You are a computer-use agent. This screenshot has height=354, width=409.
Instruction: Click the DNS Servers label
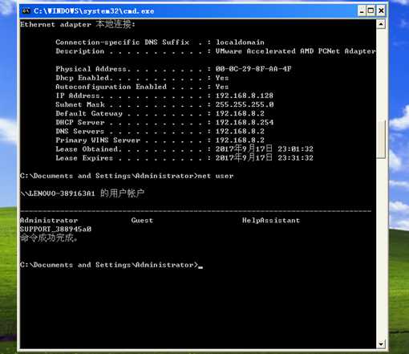click(79, 131)
